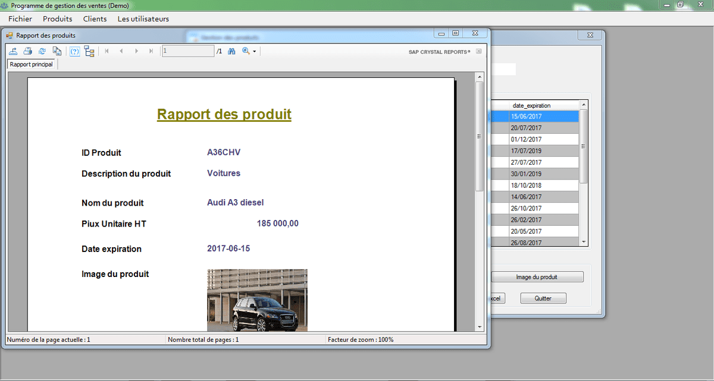Open the zoom level dropdown arrow

tap(255, 52)
